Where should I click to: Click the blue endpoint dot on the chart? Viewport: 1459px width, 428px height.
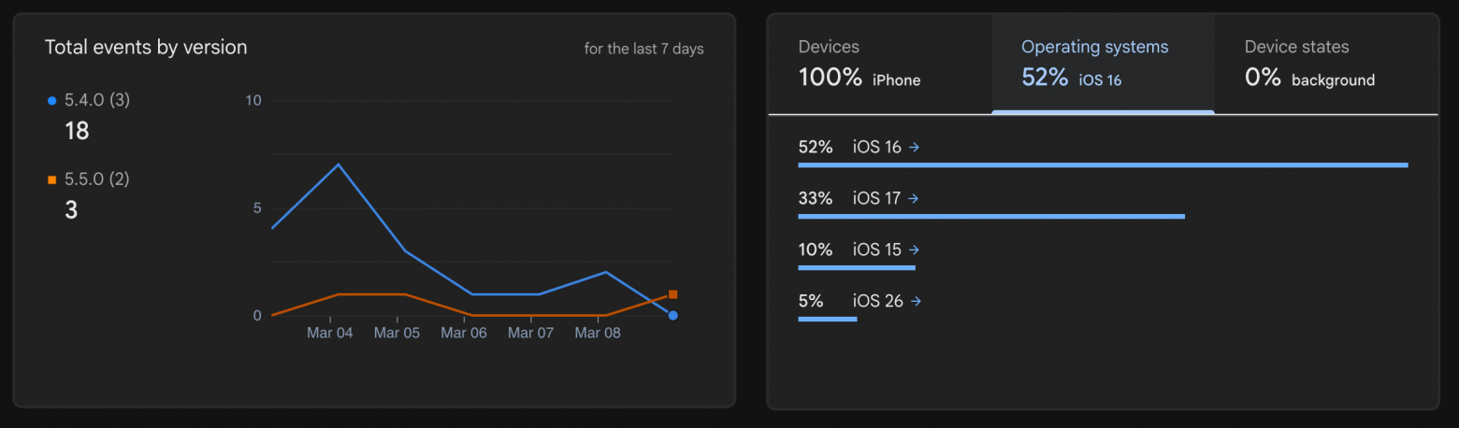tap(673, 316)
